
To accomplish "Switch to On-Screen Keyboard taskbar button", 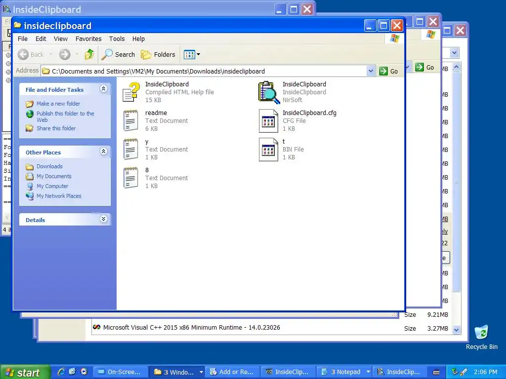I will (x=121, y=372).
